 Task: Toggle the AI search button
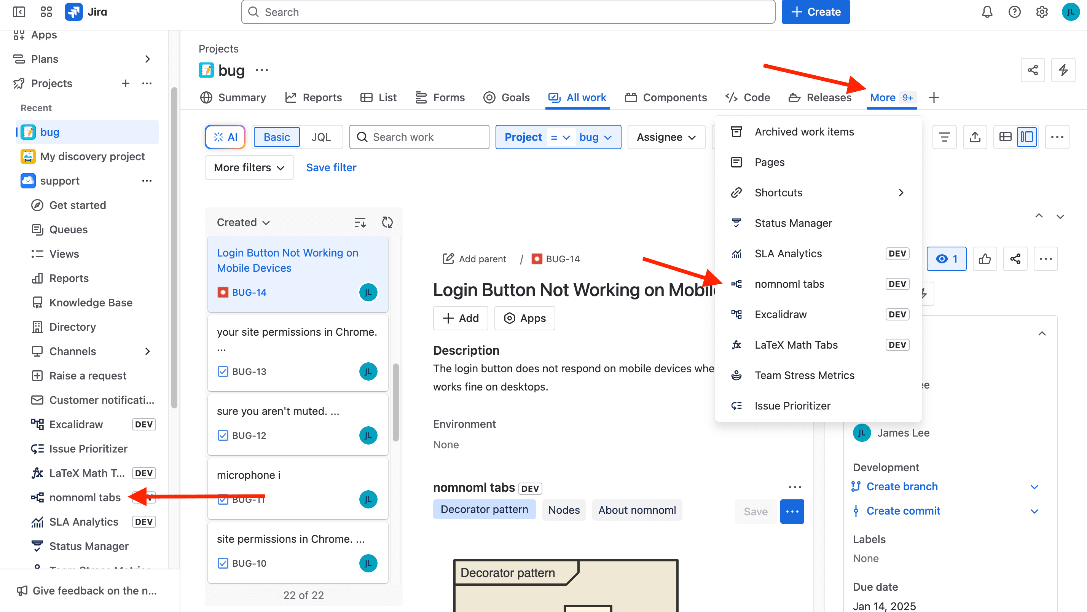(x=225, y=137)
